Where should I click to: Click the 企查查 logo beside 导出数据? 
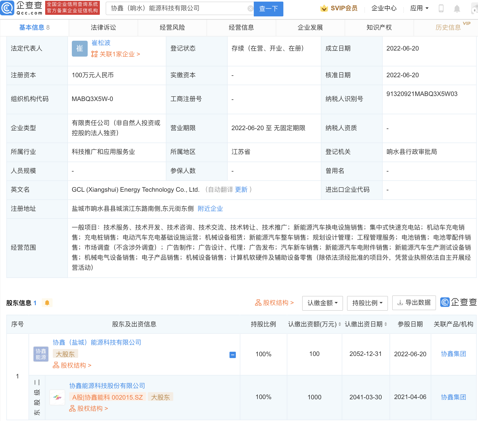458,303
